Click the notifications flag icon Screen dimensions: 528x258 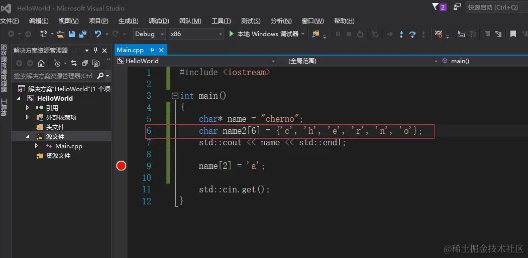[x=436, y=7]
